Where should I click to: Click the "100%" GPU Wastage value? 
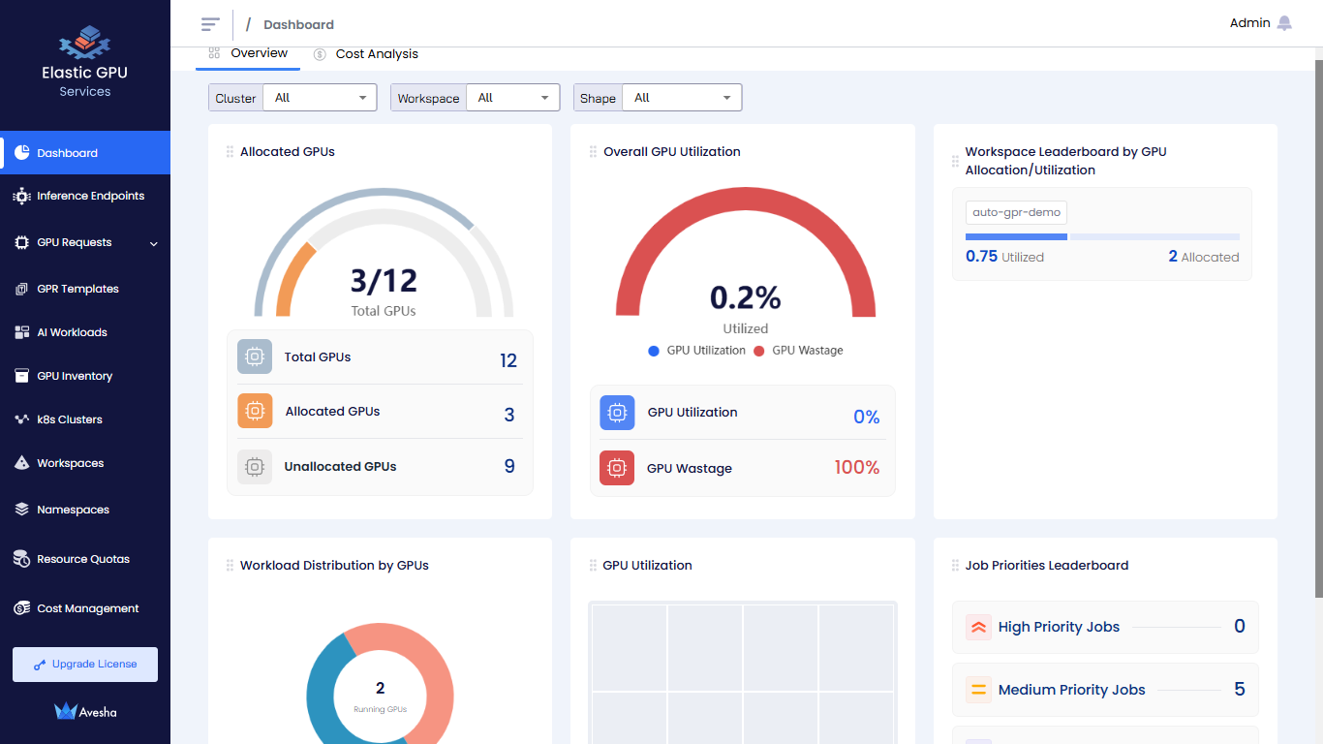pyautogui.click(x=857, y=468)
